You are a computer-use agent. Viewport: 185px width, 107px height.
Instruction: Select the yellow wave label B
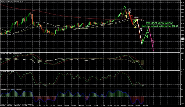[126, 17]
